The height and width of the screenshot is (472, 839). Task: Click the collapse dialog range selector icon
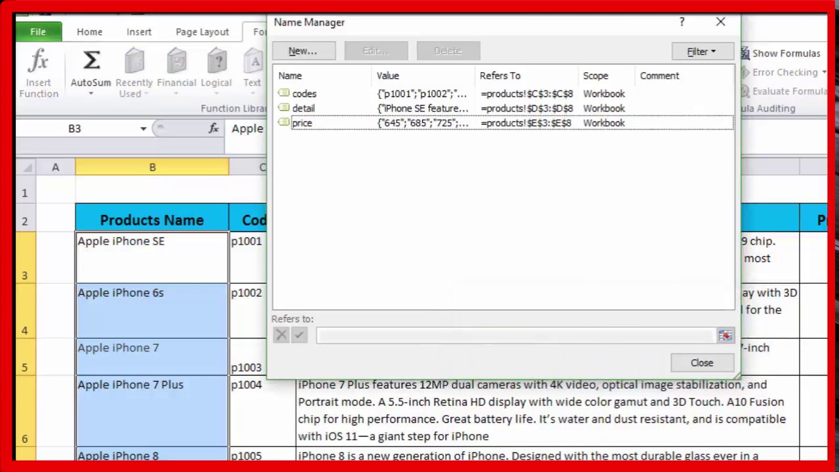(725, 336)
